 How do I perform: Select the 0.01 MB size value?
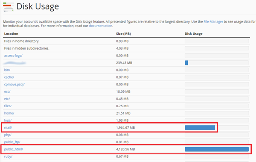tap(122, 142)
